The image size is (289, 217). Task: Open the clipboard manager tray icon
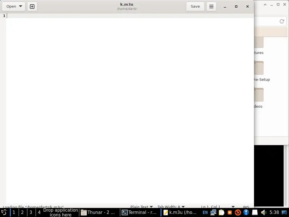point(221,212)
